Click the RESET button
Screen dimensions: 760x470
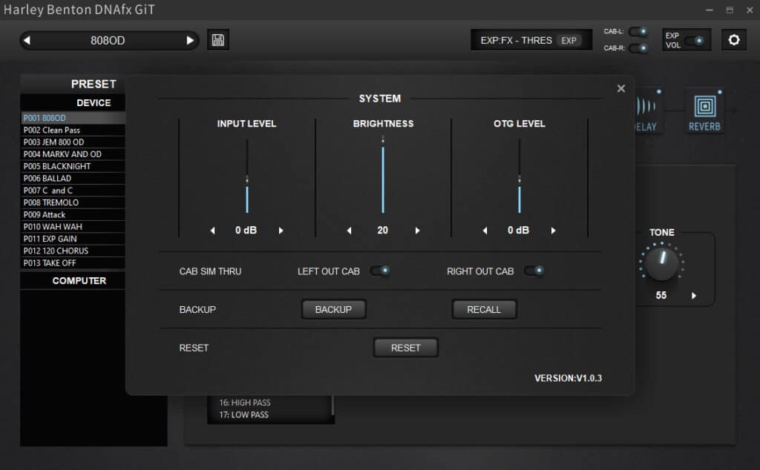click(406, 348)
